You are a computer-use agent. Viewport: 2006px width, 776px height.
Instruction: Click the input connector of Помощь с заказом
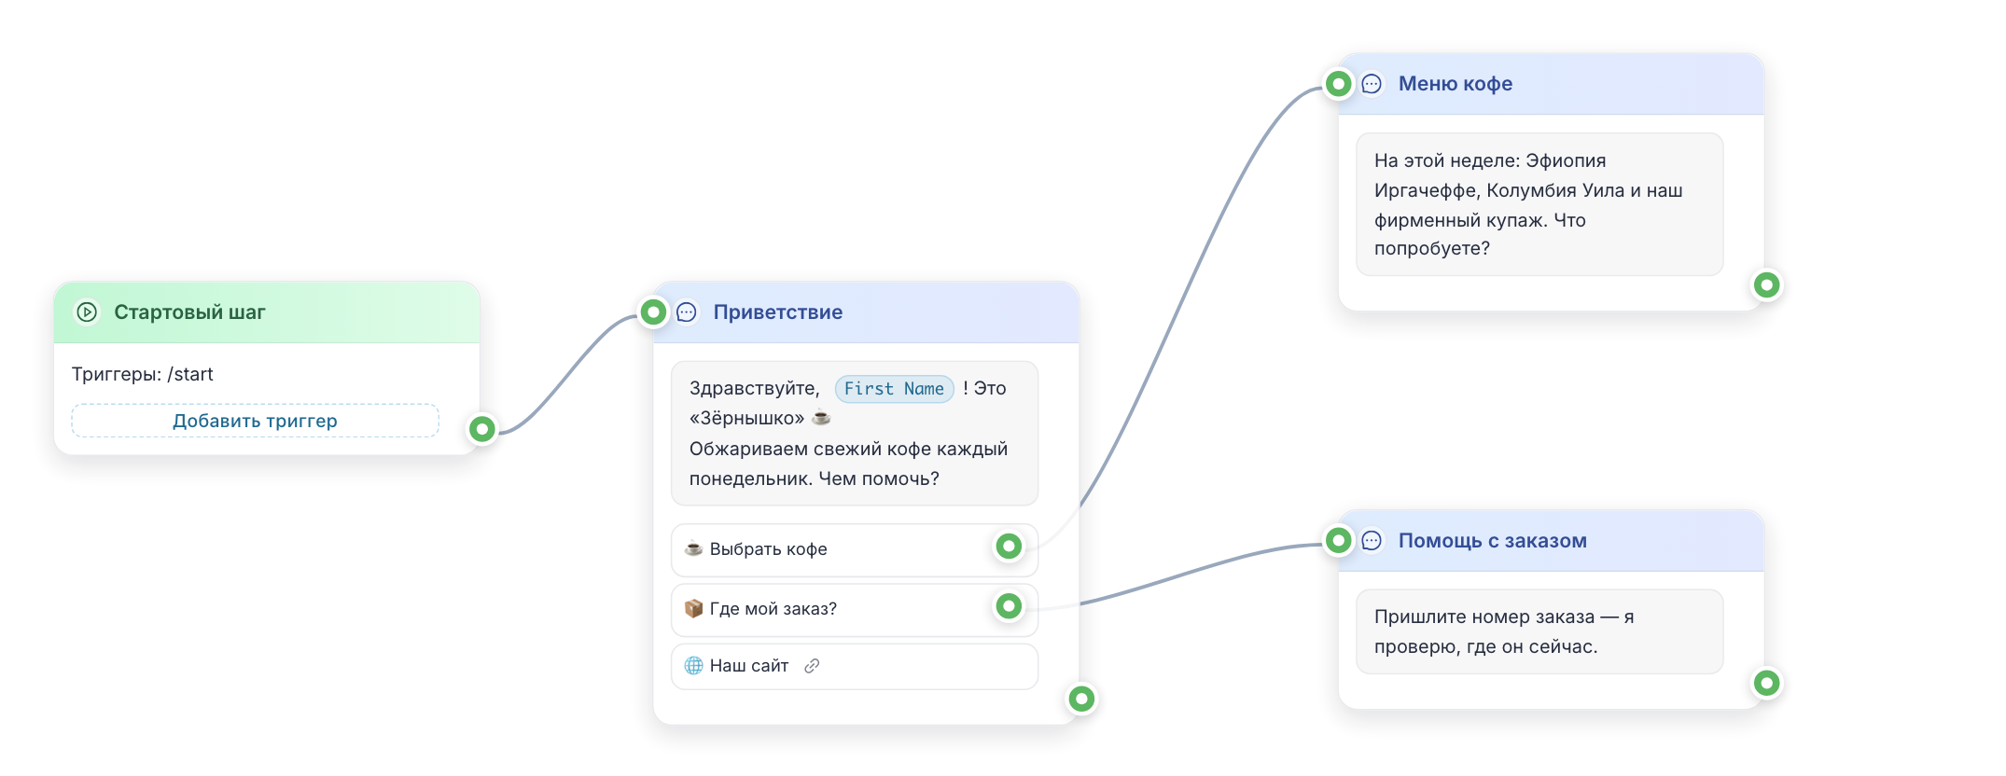(x=1339, y=540)
